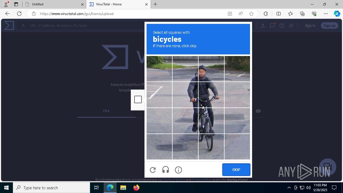Switch to the VirusTotal - Home tab

(118, 4)
